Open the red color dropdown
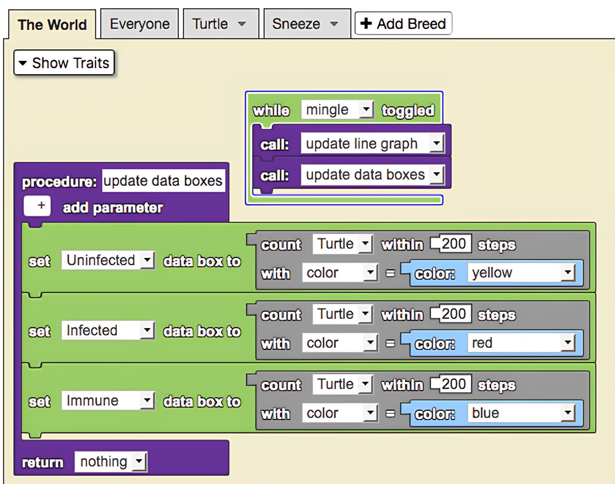Viewport: 615px width, 484px height. 568,343
